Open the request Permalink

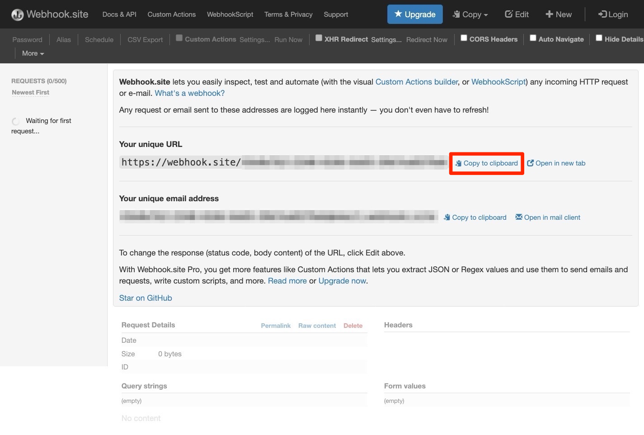coord(276,326)
